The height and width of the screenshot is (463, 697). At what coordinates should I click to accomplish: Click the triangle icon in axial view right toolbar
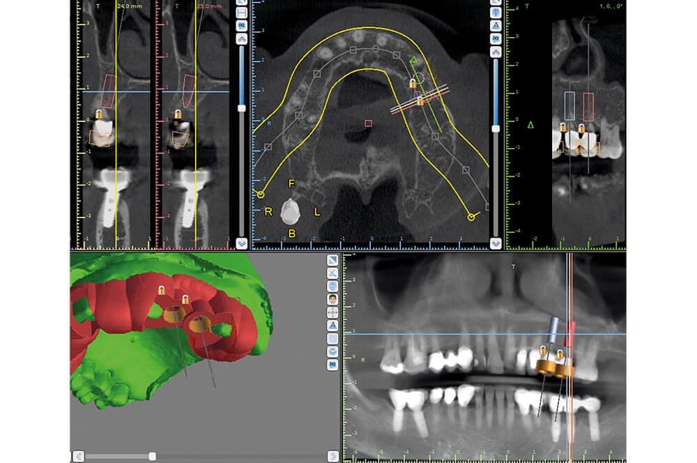(496, 26)
